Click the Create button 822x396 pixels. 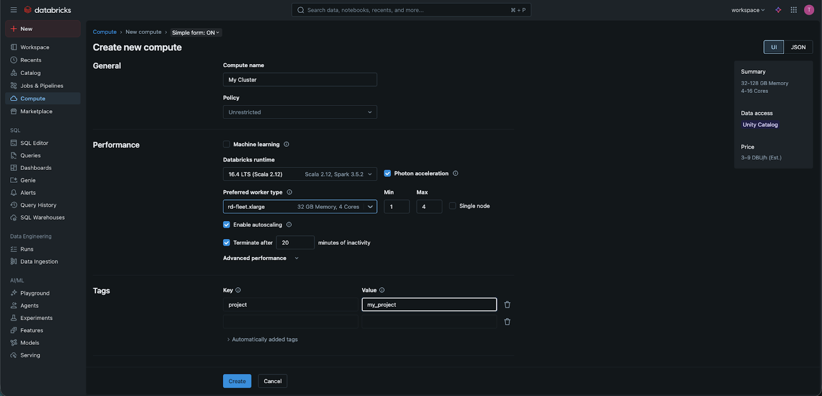pos(237,381)
